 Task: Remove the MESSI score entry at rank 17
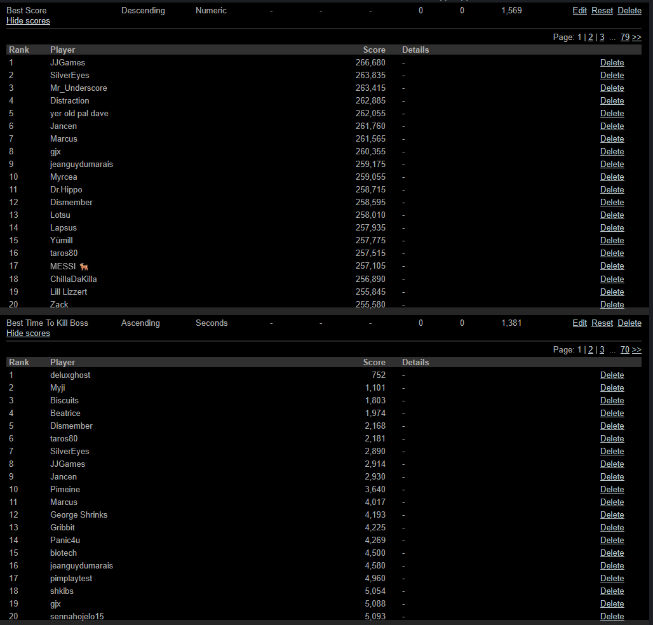click(x=612, y=266)
